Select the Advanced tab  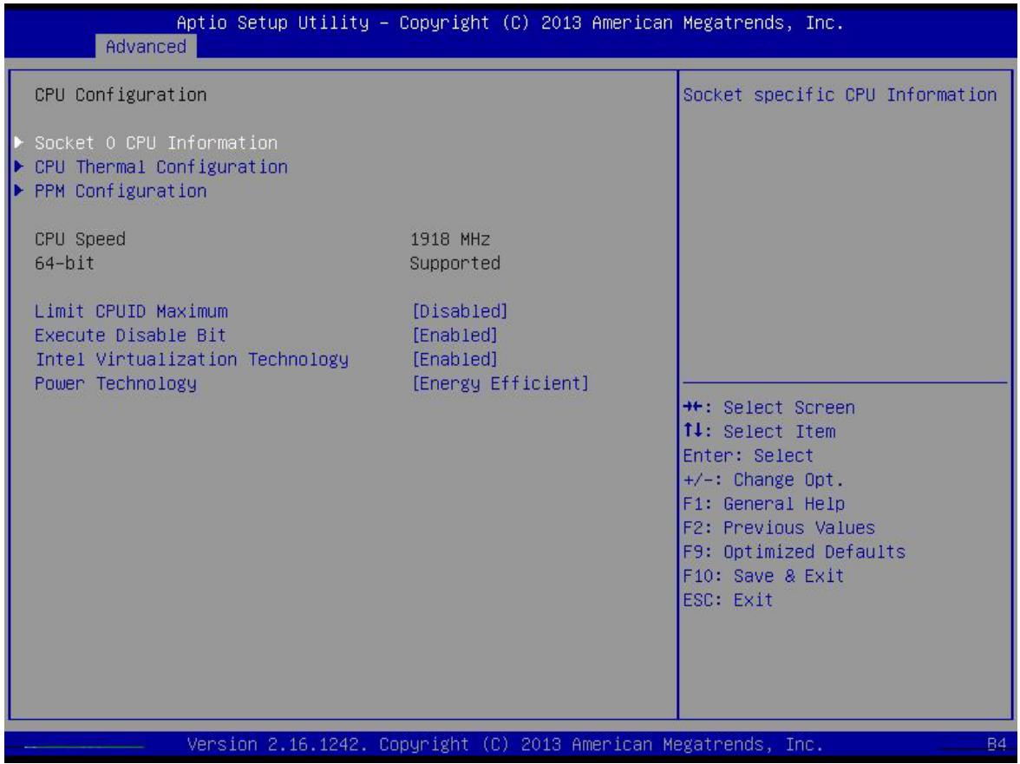(146, 47)
